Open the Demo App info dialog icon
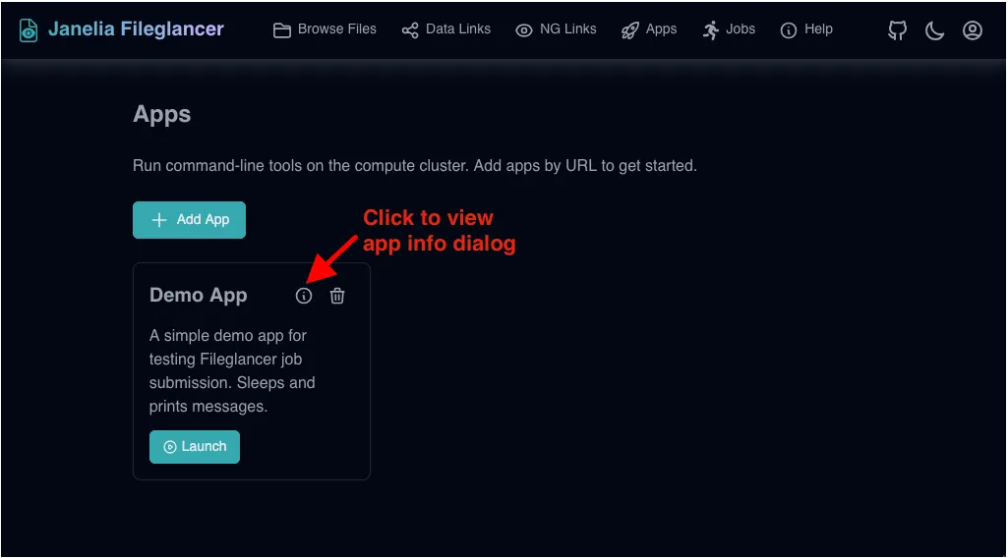Image resolution: width=1008 pixels, height=558 pixels. 304,296
